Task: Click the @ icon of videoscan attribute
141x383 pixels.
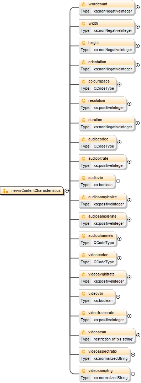Action: pyautogui.click(x=84, y=332)
